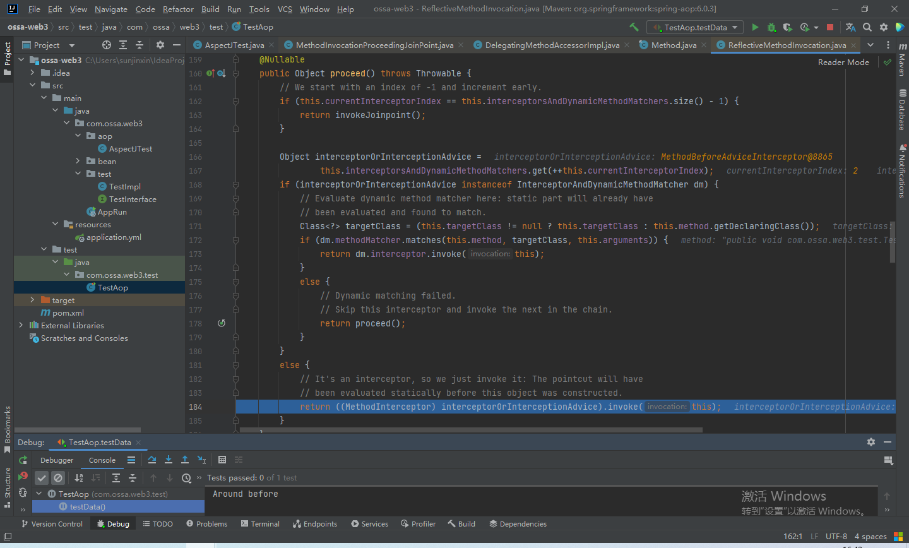This screenshot has height=548, width=909.
Task: Open the Terminal tool window button
Action: pyautogui.click(x=259, y=524)
